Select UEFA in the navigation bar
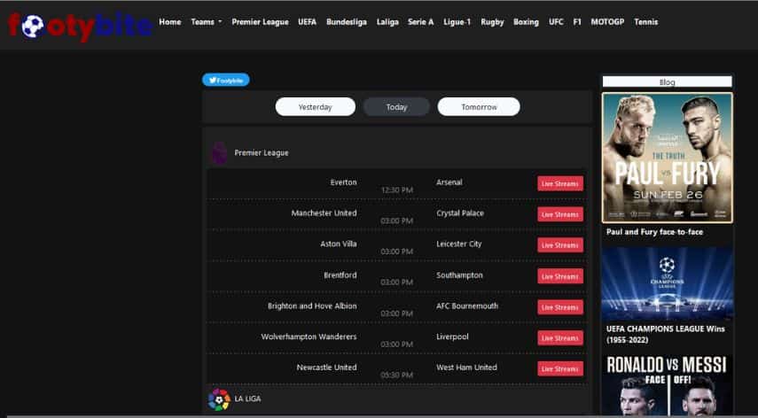This screenshot has width=758, height=418. tap(307, 22)
